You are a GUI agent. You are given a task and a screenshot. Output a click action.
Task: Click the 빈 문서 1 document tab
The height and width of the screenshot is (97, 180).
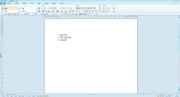(9, 94)
